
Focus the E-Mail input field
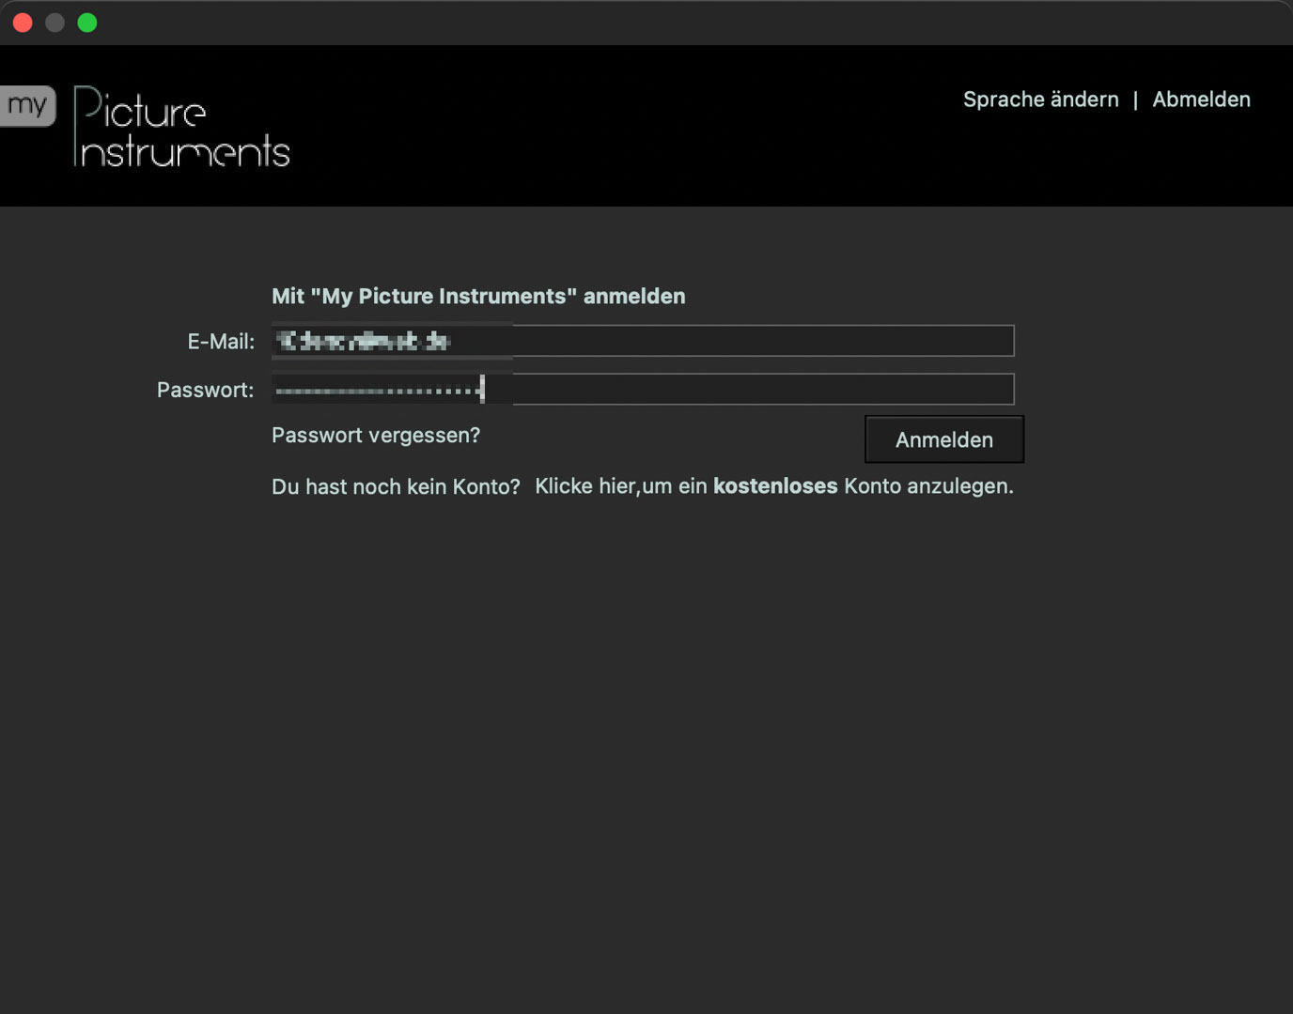point(643,341)
